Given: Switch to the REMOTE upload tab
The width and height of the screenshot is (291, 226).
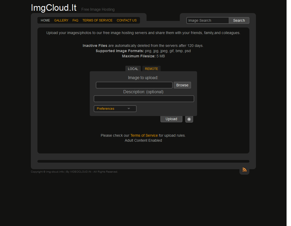Looking at the screenshot, I should (152, 69).
